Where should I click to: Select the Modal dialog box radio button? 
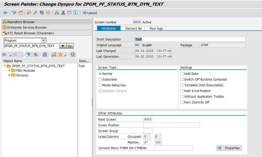coord(100,85)
